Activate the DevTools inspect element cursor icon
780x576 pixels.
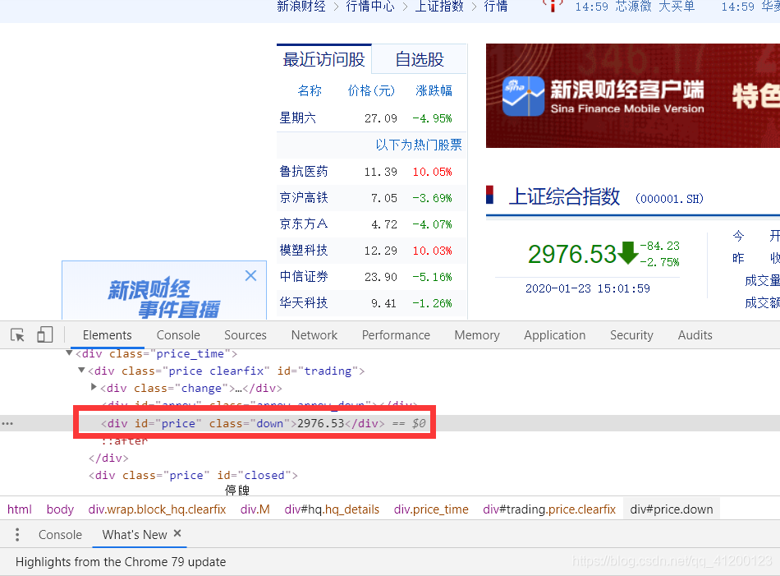coord(17,335)
